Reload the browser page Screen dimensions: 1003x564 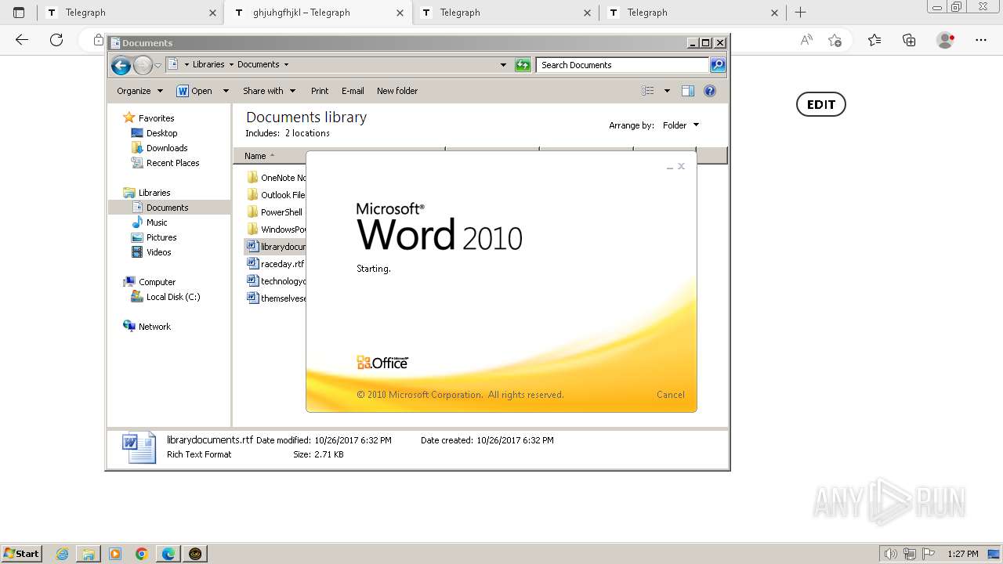click(x=56, y=40)
